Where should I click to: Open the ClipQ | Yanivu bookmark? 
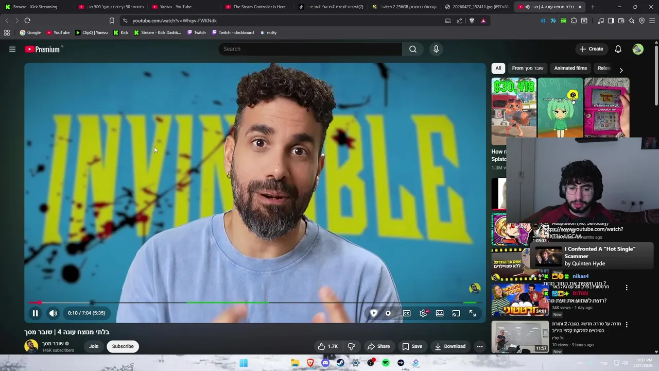coord(91,32)
